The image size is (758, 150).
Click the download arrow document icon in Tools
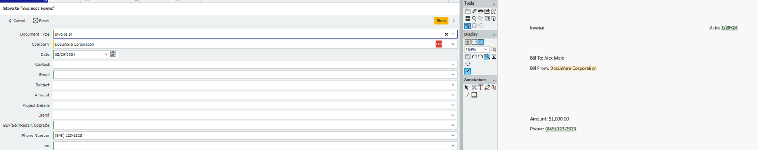(x=494, y=18)
